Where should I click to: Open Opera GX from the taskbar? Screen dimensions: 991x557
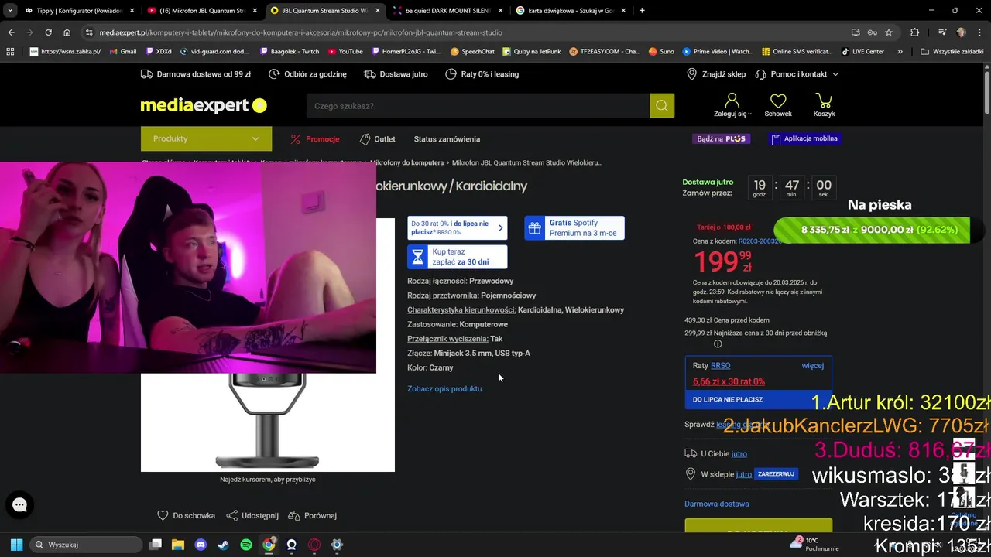(314, 545)
